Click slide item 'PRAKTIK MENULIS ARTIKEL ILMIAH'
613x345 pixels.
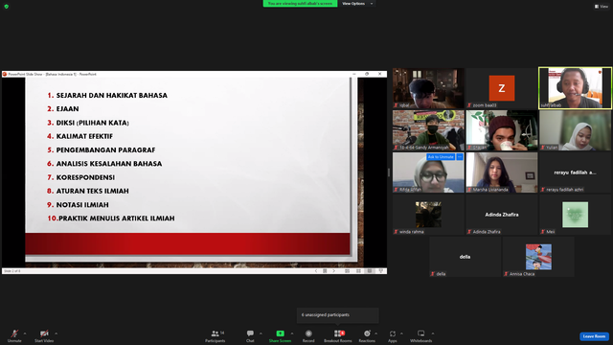(x=117, y=218)
